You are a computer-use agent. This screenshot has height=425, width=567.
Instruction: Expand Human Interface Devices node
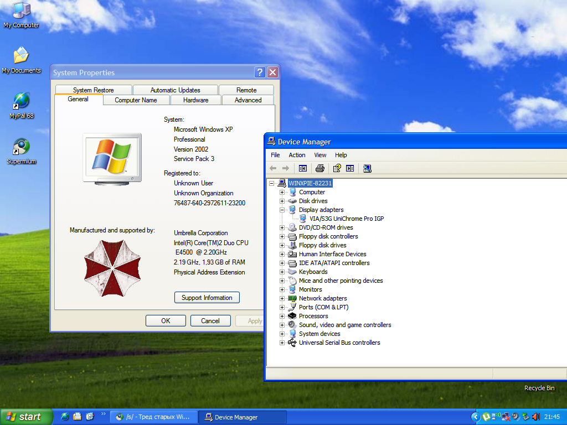(x=282, y=254)
